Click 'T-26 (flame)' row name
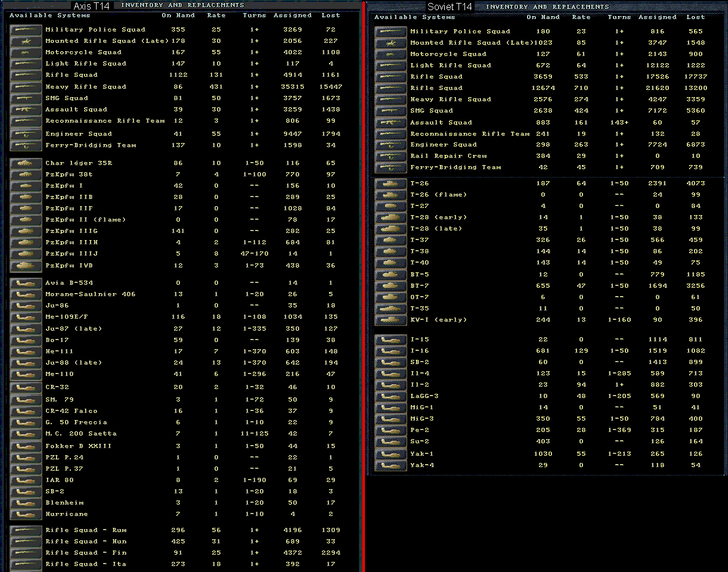The image size is (728, 572). pos(439,195)
